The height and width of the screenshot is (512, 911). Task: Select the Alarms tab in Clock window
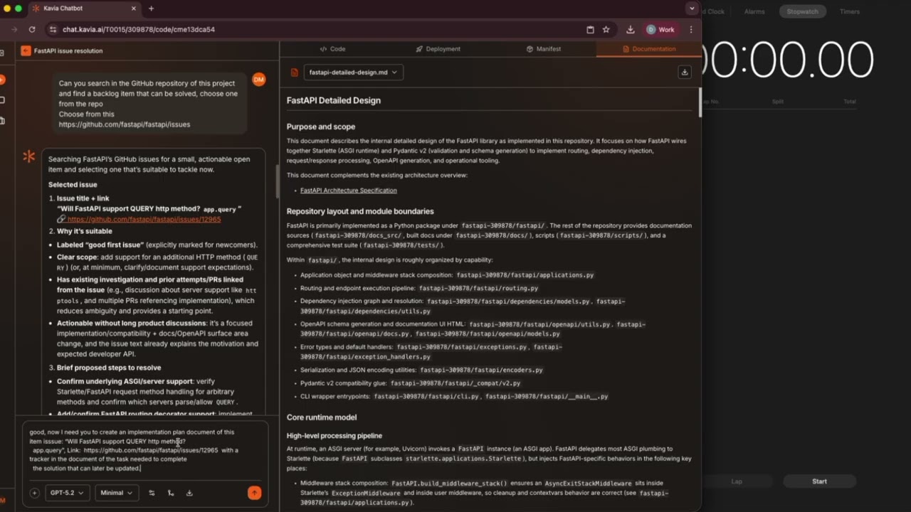tap(754, 11)
